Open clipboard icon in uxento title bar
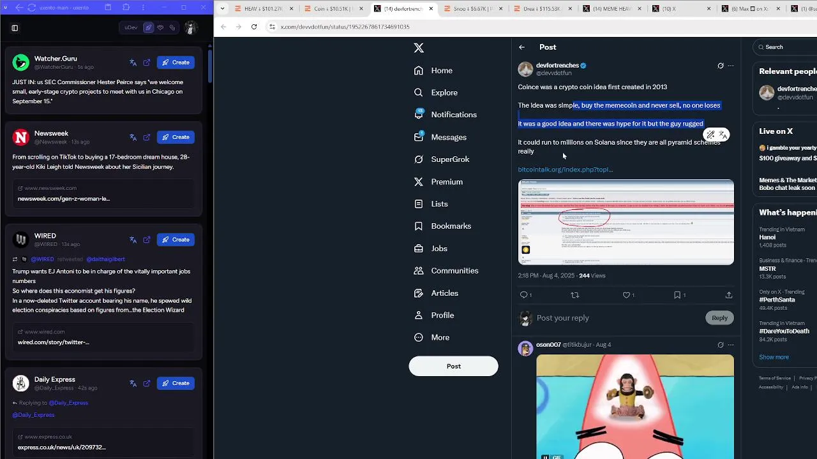 [x=108, y=8]
